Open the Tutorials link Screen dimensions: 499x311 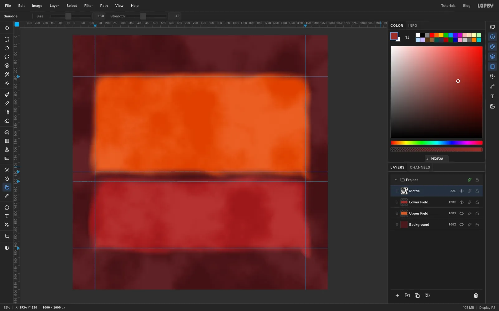click(x=448, y=6)
